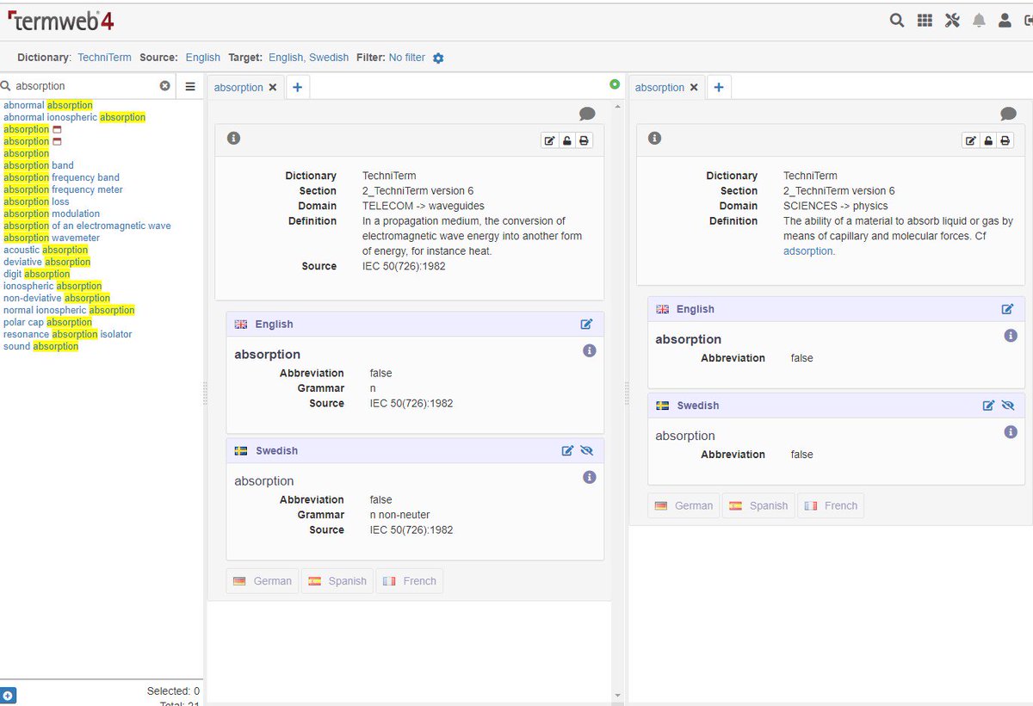Select the right pane absorption tab
The image size is (1033, 706).
tap(659, 87)
